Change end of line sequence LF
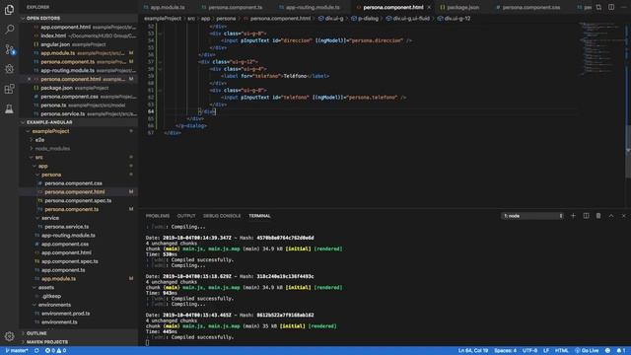This screenshot has width=631, height=355. coord(546,351)
